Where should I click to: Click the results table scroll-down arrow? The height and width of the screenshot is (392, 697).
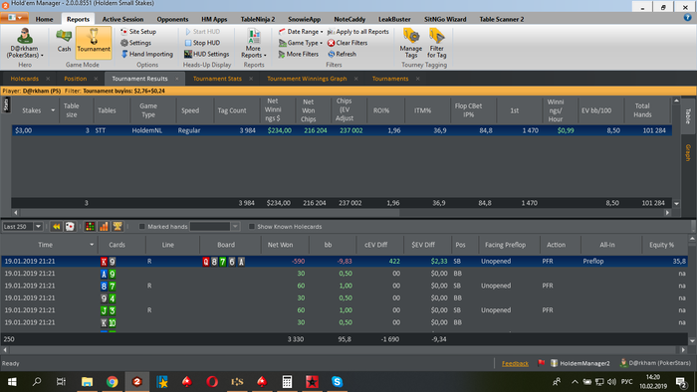[x=676, y=204]
